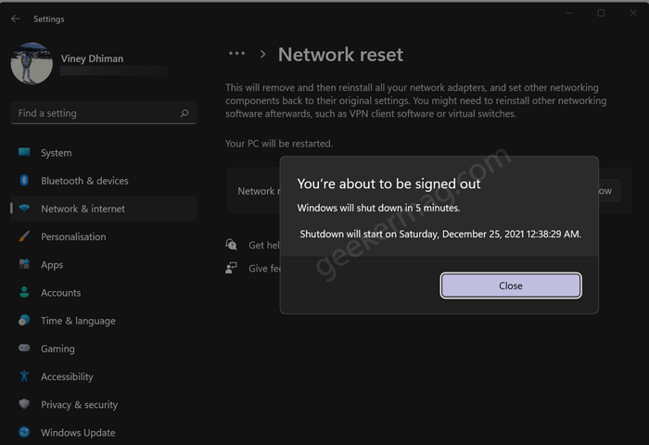Image resolution: width=649 pixels, height=445 pixels.
Task: Click the partially hidden Reset now button
Action: pos(609,191)
